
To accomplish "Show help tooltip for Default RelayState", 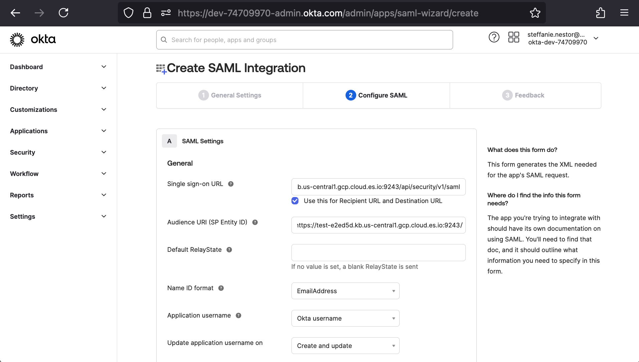I will pos(229,250).
